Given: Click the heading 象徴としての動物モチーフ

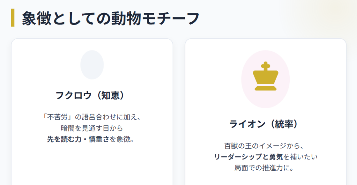Looking at the screenshot, I should click(111, 18).
